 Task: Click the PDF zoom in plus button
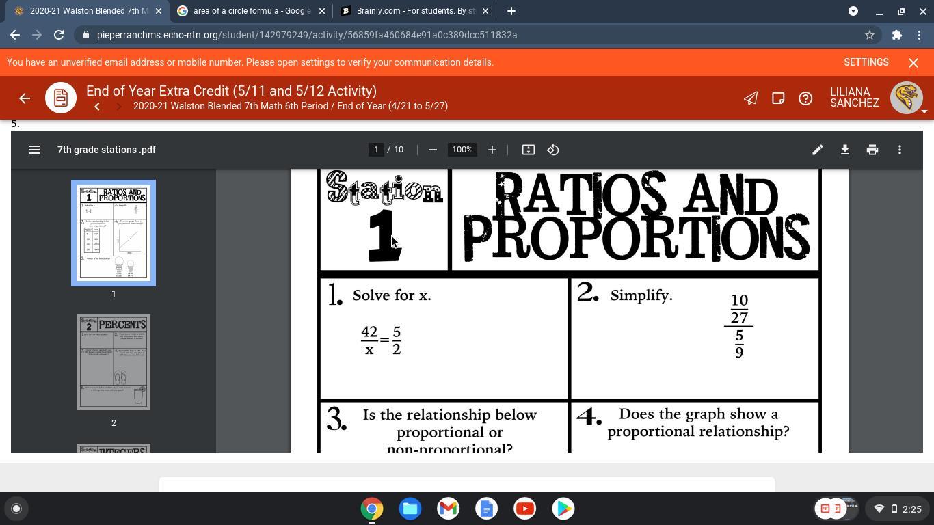(492, 150)
